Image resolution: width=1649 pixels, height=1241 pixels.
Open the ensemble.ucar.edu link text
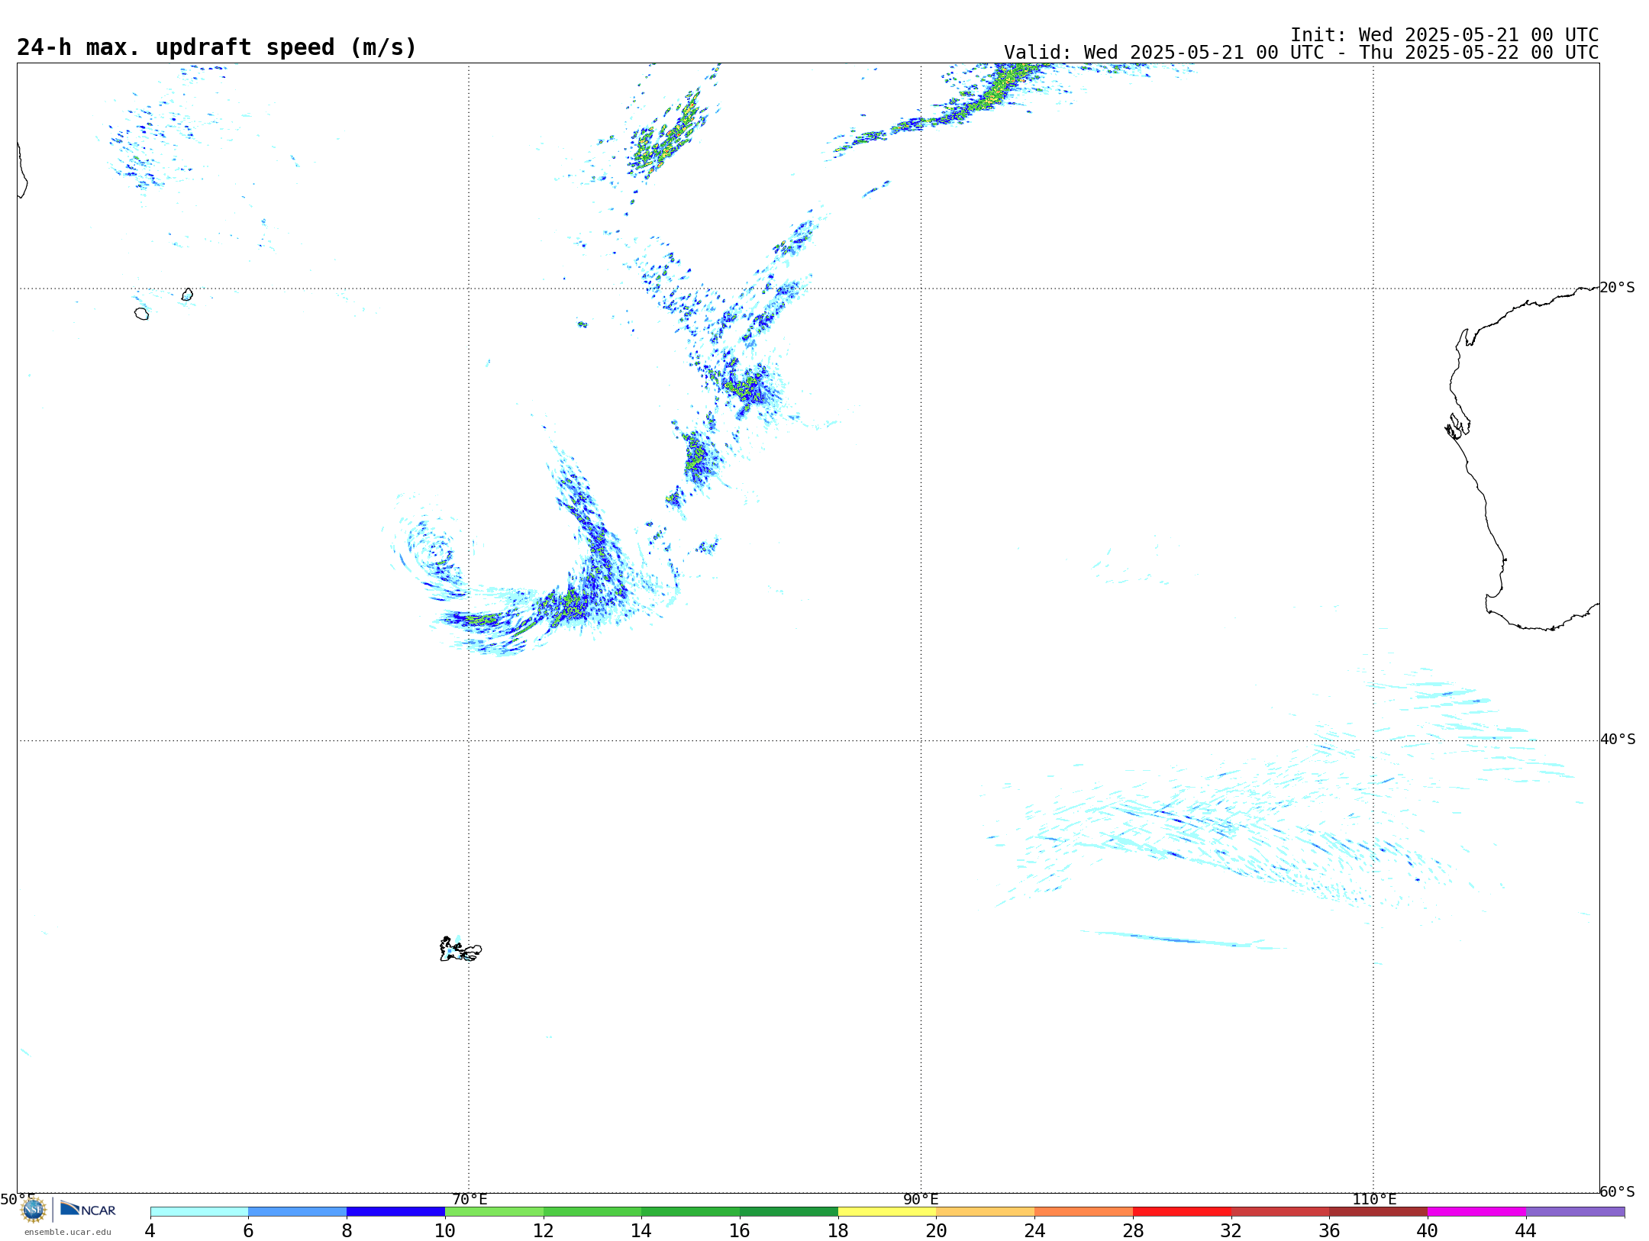tap(67, 1232)
